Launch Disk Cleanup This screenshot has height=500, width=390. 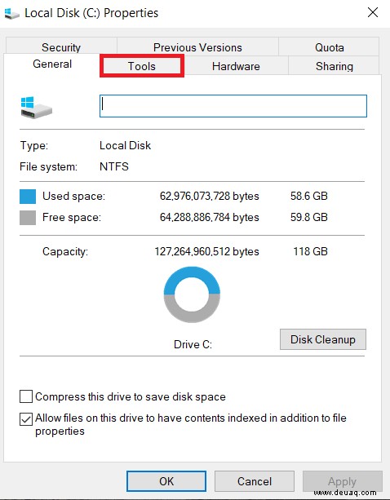(323, 339)
